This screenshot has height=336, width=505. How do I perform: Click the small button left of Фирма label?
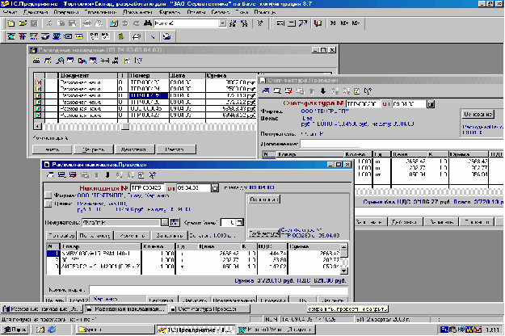pos(48,195)
